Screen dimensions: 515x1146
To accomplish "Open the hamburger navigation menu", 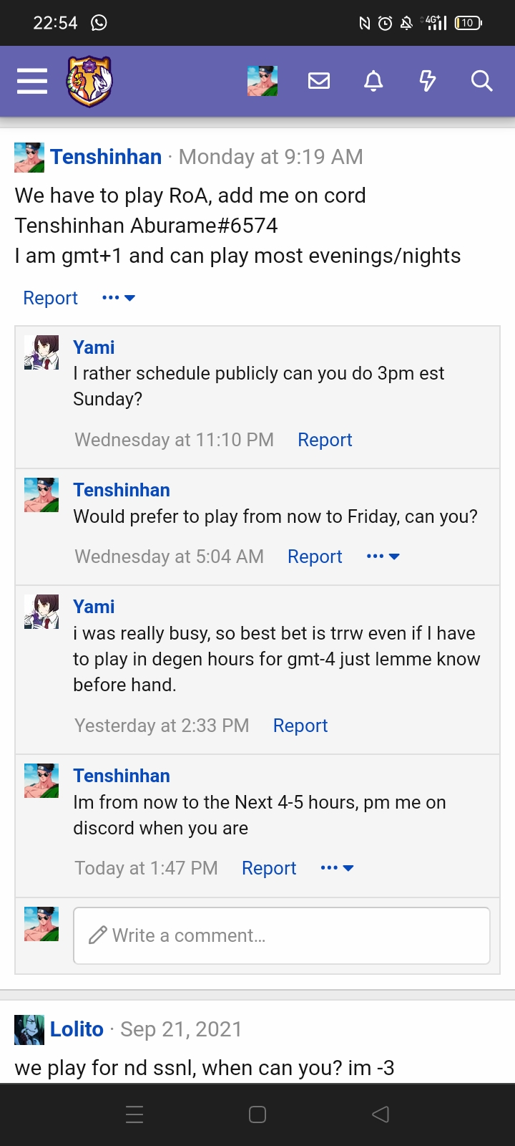I will 32,81.
